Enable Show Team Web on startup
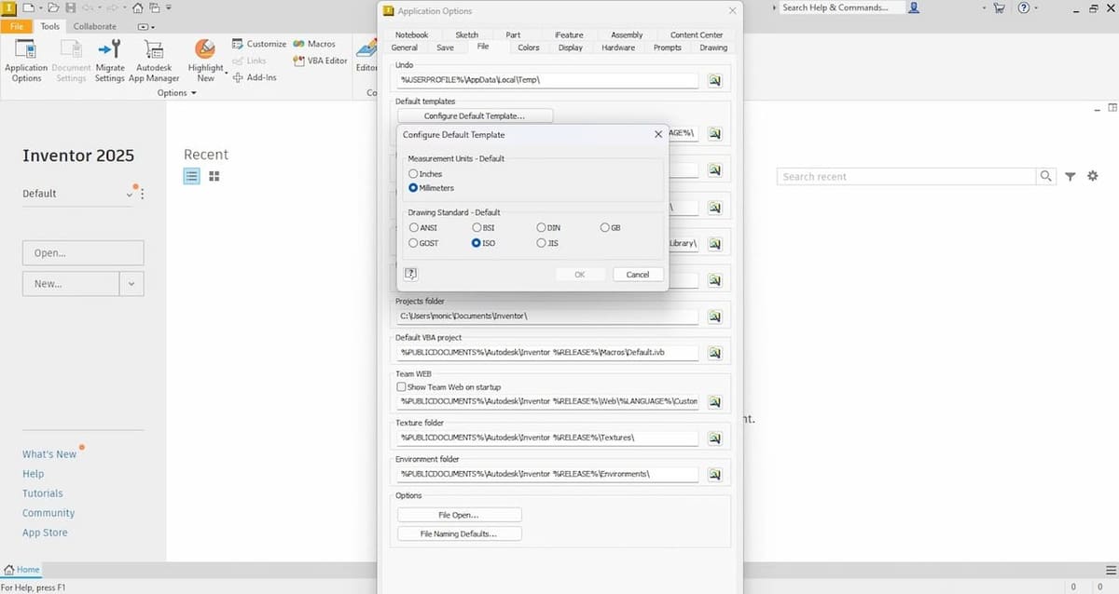 click(449, 387)
